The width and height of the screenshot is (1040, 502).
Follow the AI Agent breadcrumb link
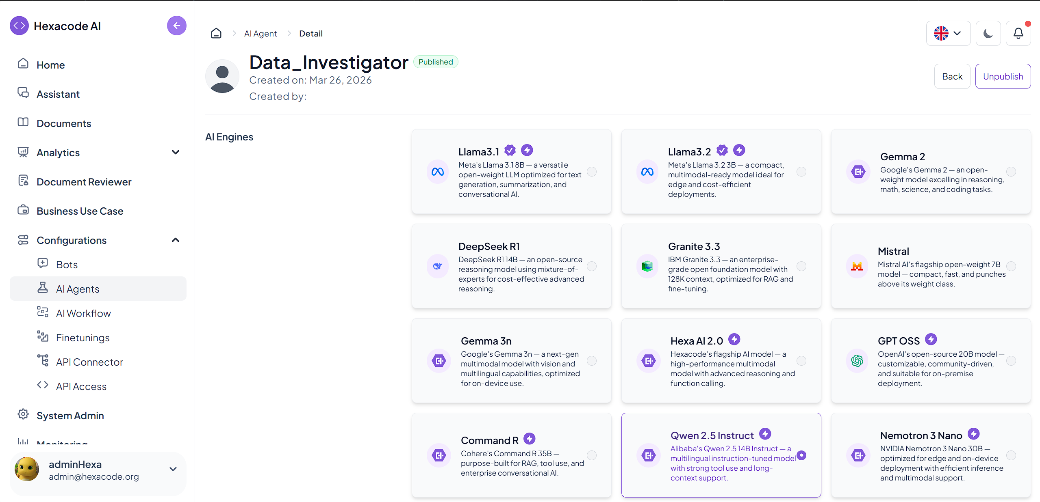coord(261,34)
